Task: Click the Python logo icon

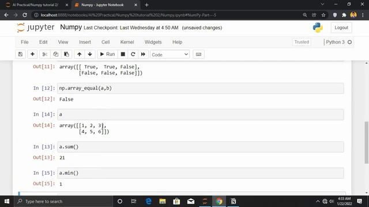Action: tap(318, 28)
